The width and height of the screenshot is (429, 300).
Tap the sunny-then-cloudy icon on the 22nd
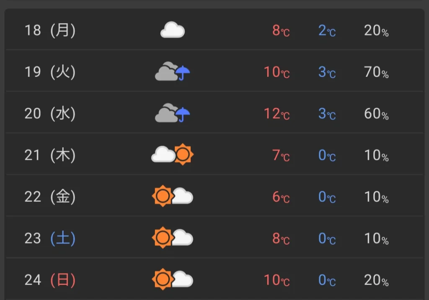[172, 196]
